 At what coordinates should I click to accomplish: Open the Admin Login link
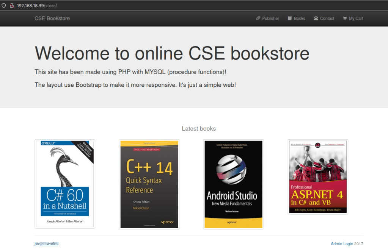click(x=342, y=244)
